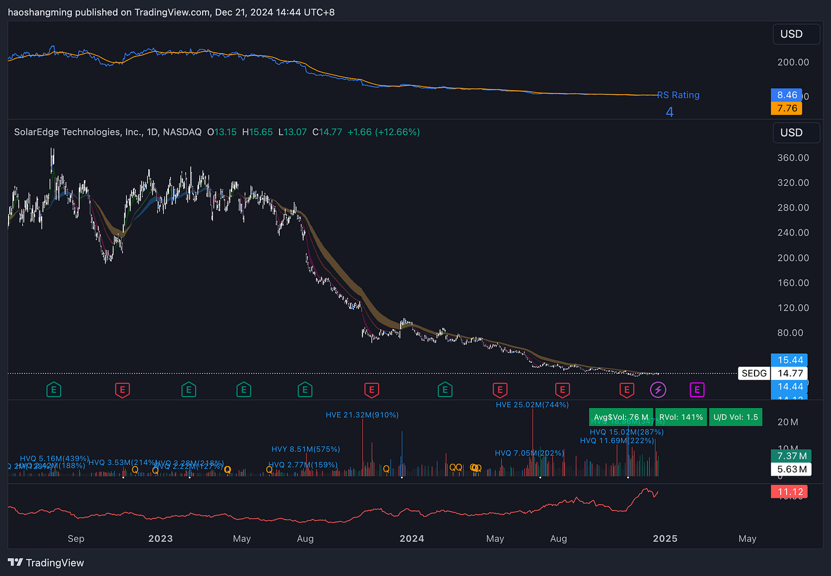Click the HVQ 15.02M(287%) volume label
Screen dimensions: 831x576
point(627,432)
